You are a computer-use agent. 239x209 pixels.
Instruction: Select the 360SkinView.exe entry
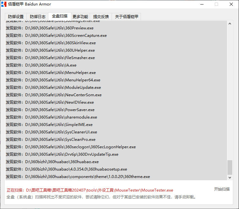tap(116, 43)
